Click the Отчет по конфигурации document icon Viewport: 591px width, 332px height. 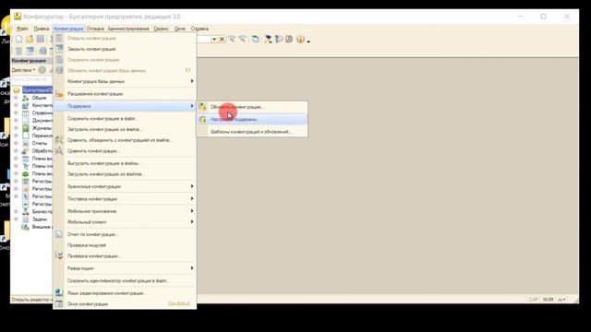pyautogui.click(x=59, y=234)
